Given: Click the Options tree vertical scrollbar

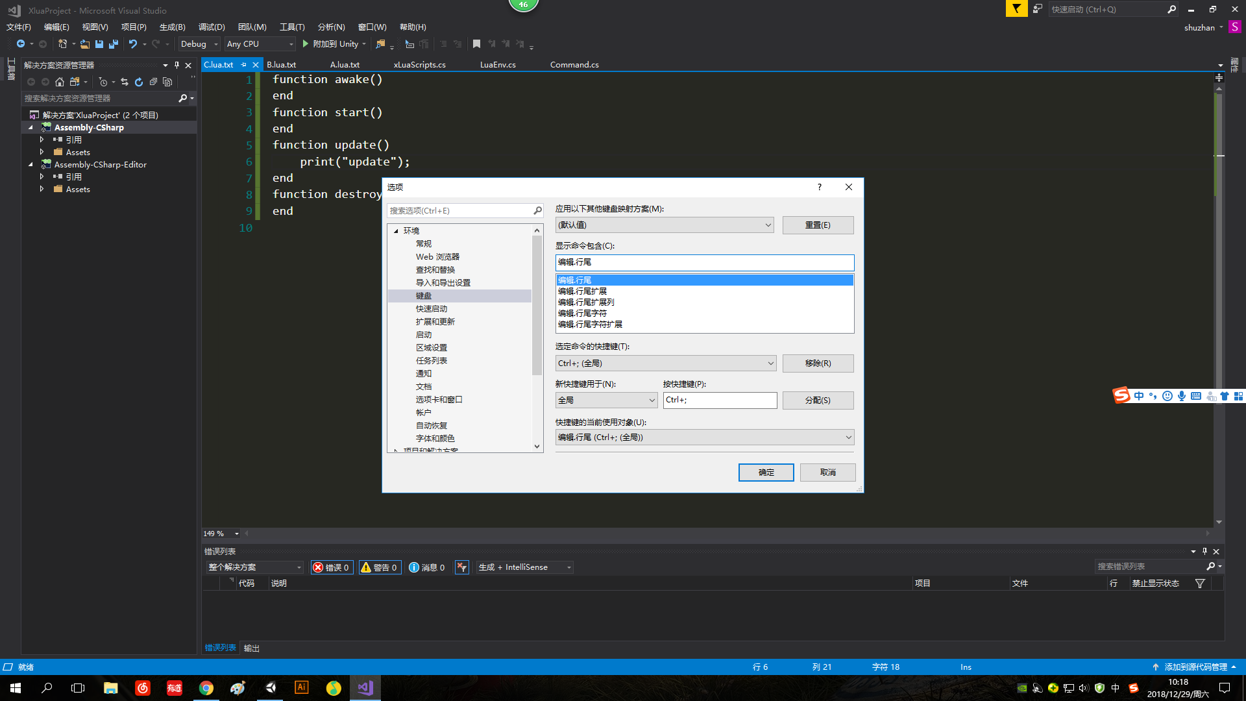Looking at the screenshot, I should pos(537,305).
